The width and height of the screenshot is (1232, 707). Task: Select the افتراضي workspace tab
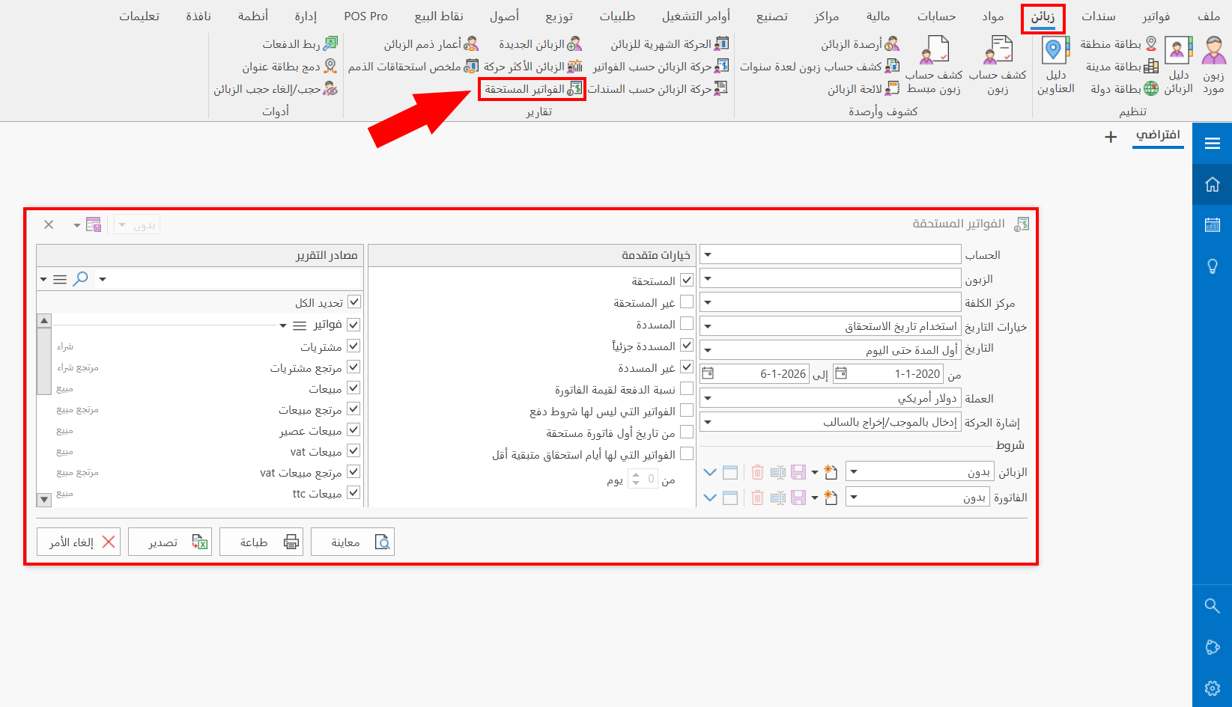pyautogui.click(x=1158, y=137)
